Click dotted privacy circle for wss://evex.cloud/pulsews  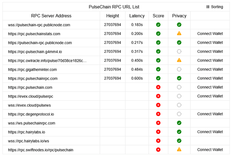[179, 105]
